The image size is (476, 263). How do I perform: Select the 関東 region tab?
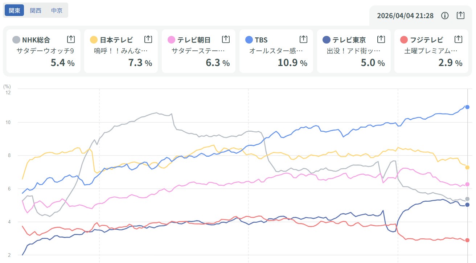point(14,11)
